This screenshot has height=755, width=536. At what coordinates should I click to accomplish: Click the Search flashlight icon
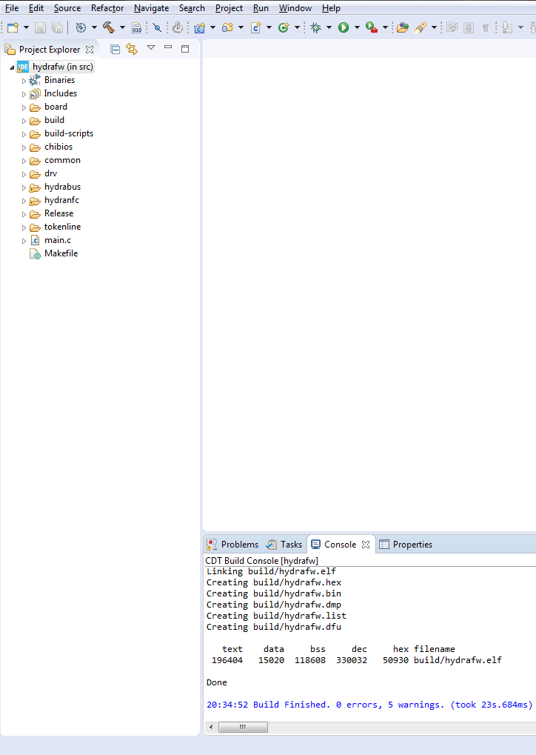pos(421,27)
